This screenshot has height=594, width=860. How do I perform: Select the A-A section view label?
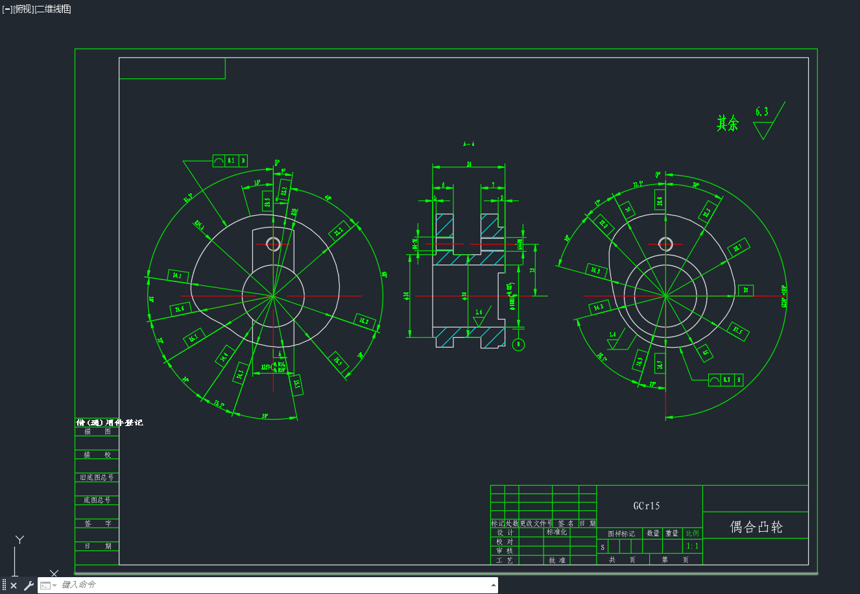point(469,144)
